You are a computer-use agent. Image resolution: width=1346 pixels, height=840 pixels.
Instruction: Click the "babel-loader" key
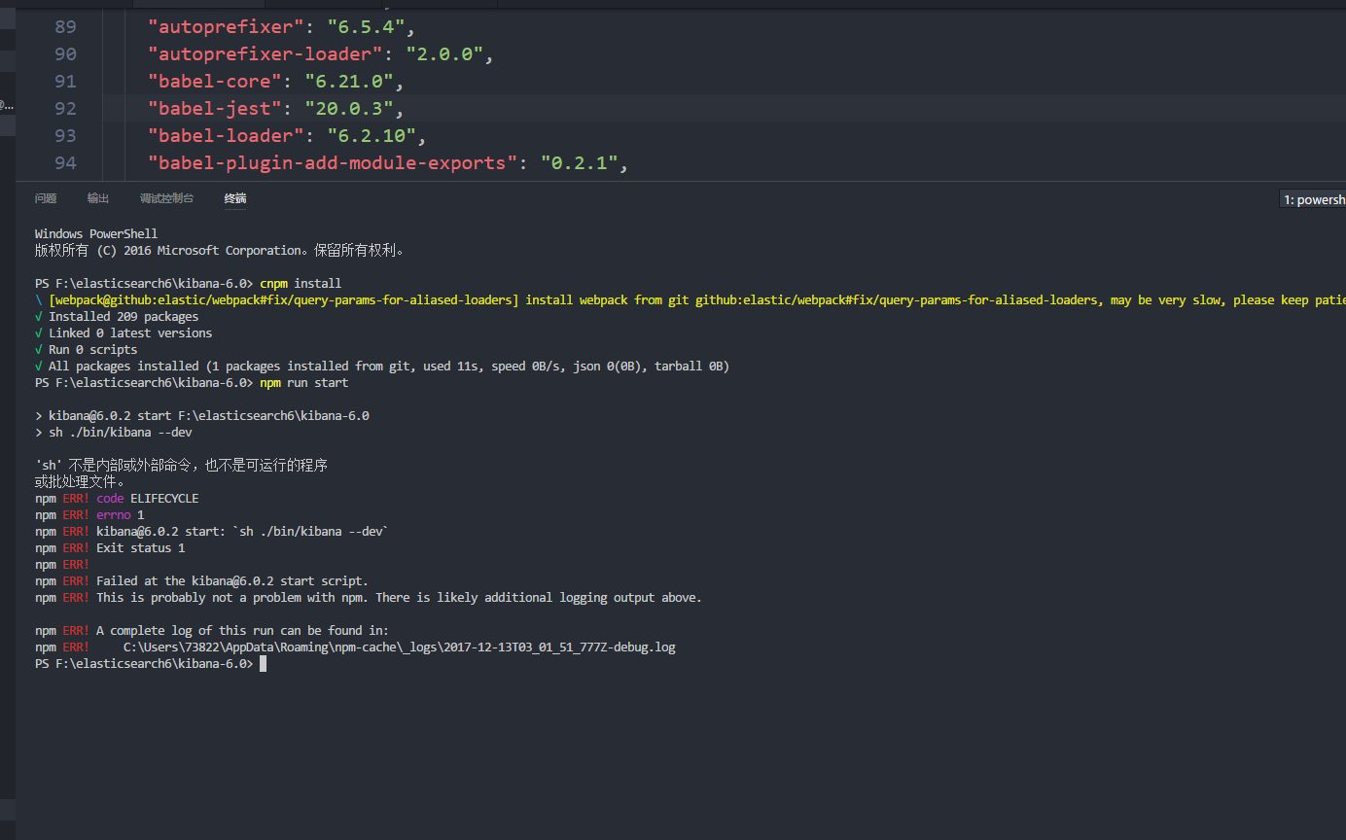227,136
